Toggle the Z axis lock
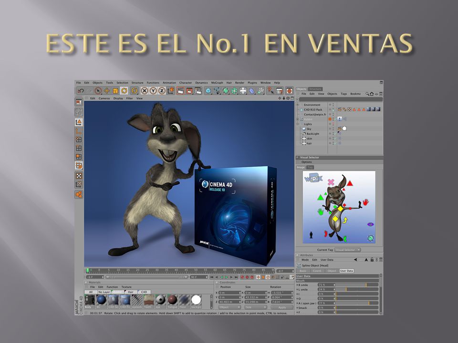The width and height of the screenshot is (458, 343). (x=162, y=91)
